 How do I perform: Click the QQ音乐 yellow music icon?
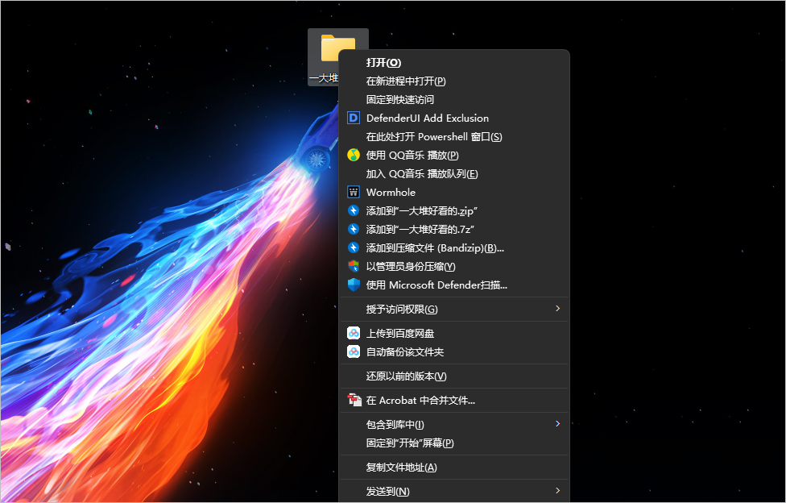pyautogui.click(x=354, y=155)
